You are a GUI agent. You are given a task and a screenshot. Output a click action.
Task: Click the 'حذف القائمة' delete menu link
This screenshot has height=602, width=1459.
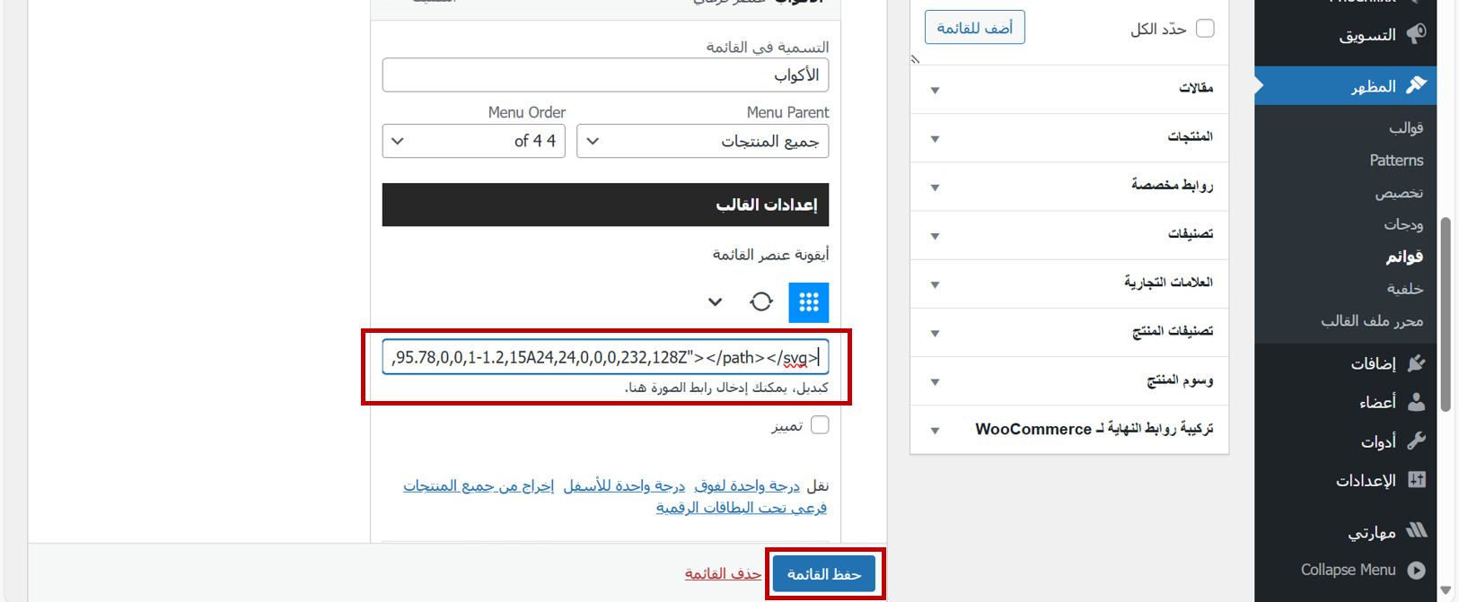pos(723,574)
